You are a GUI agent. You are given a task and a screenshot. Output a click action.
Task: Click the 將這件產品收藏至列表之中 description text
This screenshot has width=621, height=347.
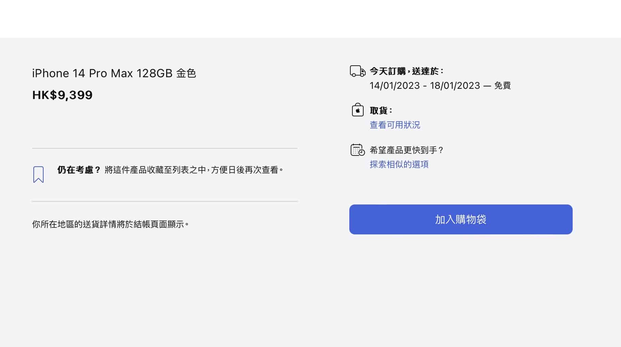coord(194,170)
